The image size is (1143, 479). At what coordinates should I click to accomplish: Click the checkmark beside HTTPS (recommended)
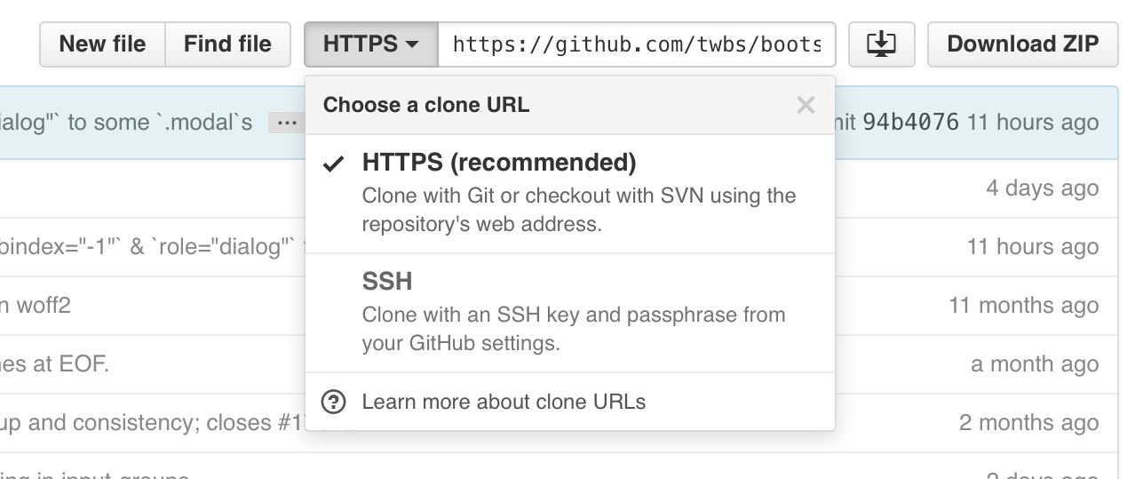(334, 164)
